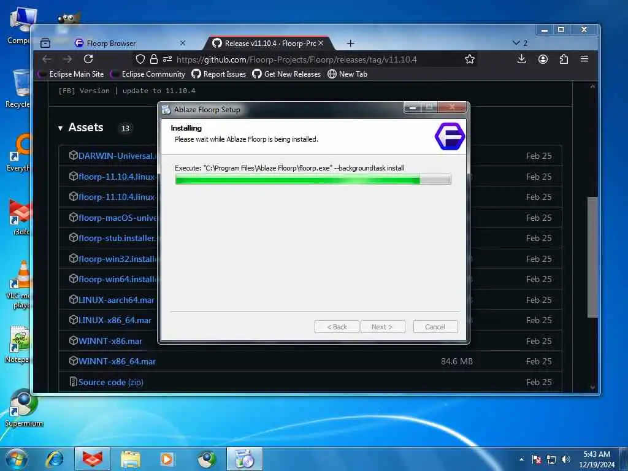Close the Floorp Browser tab
The image size is (628, 471).
coord(183,43)
